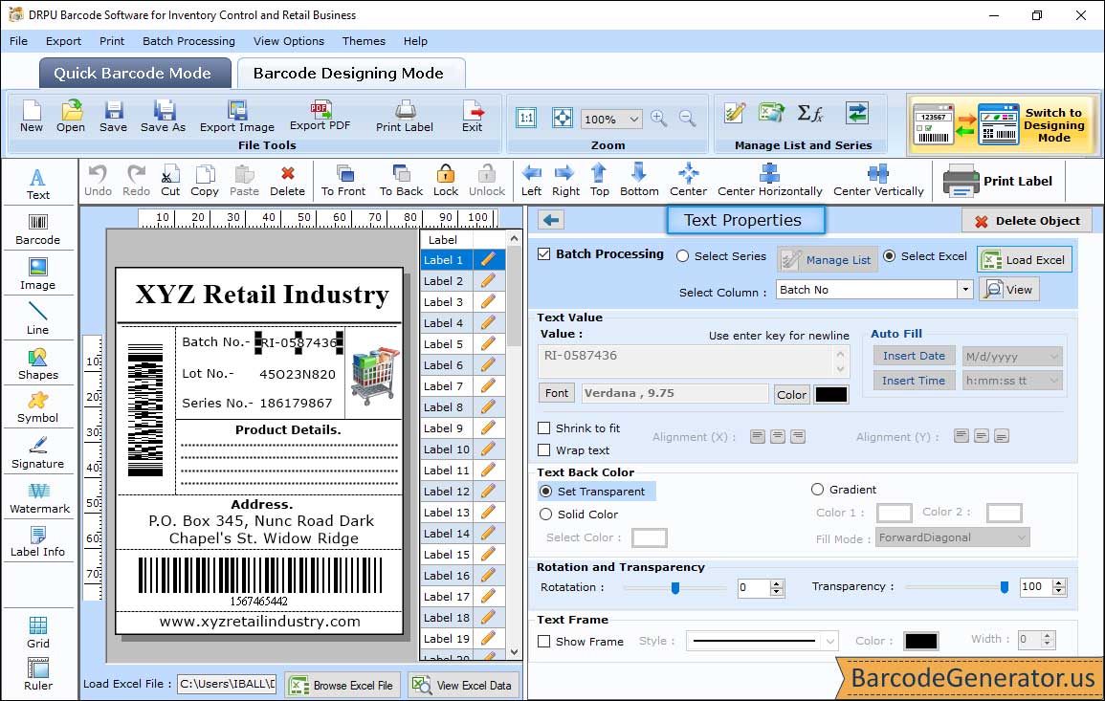The image size is (1105, 701).
Task: Increase the Transparency spinner value
Action: coord(1058,583)
